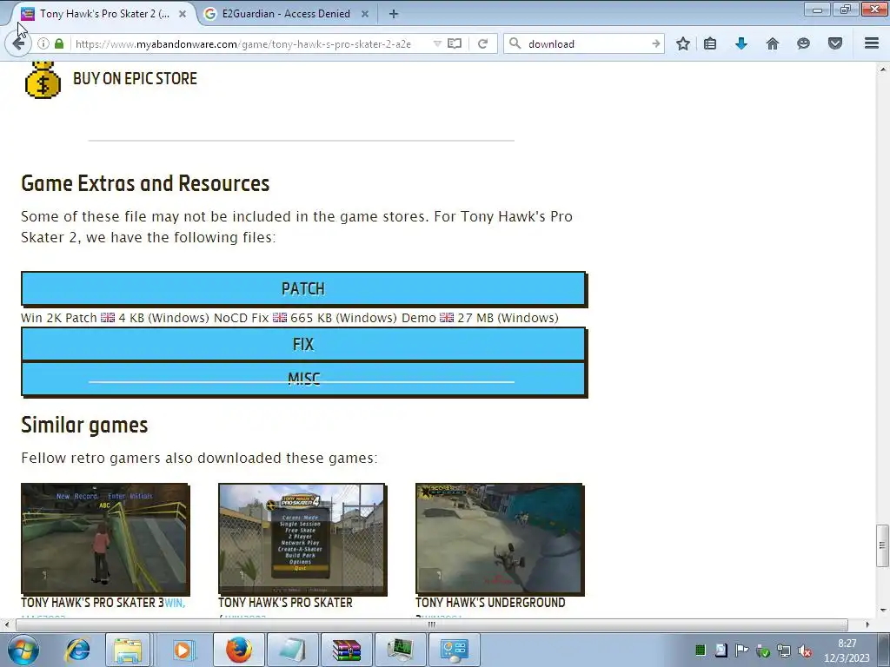
Task: Open WinRAR from taskbar
Action: tap(346, 650)
